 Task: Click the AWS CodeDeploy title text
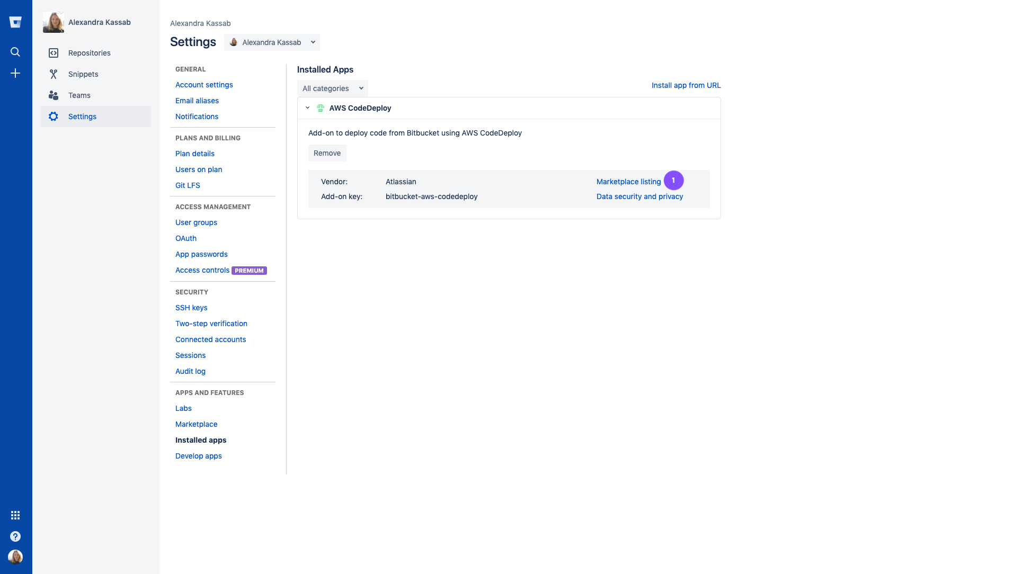click(360, 108)
